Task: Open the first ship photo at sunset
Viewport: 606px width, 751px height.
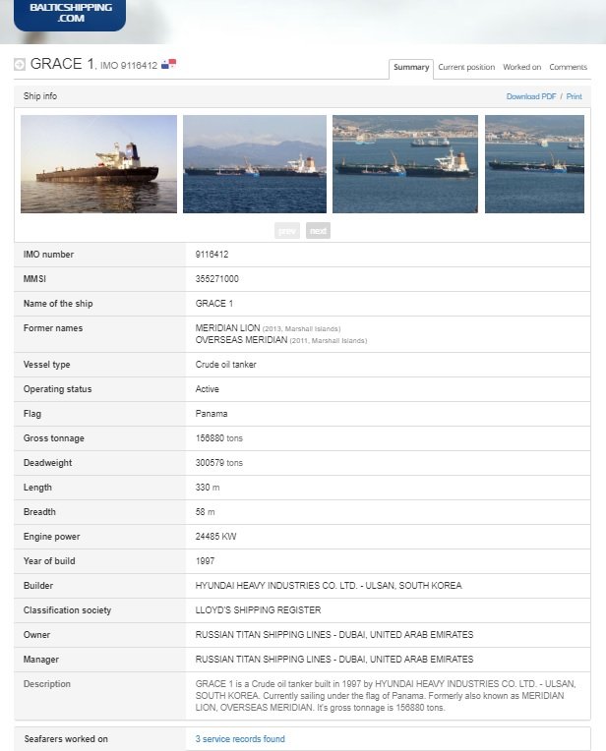Action: tap(98, 164)
